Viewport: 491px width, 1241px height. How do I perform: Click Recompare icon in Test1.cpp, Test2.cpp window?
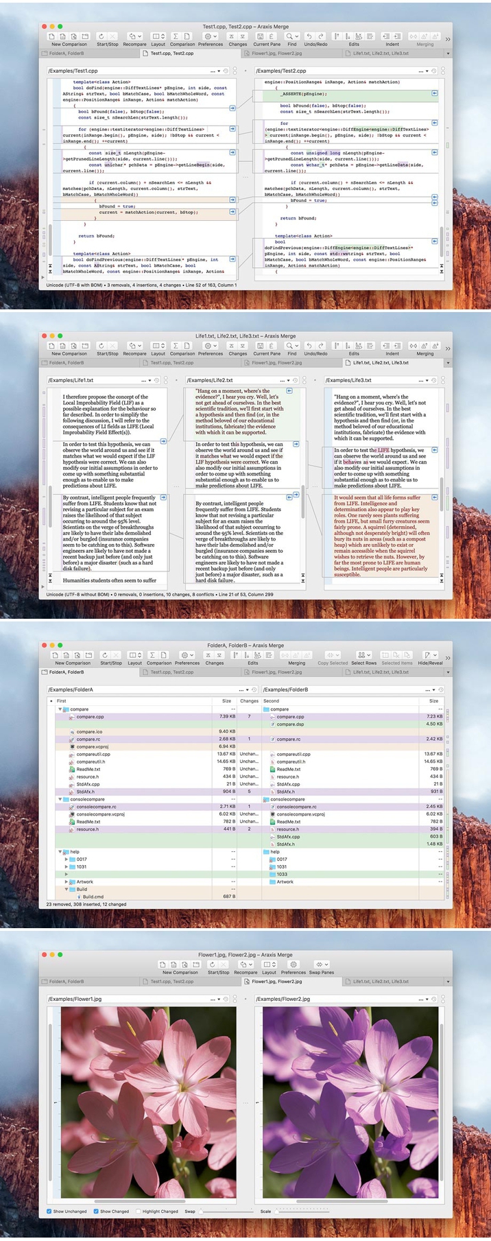(135, 36)
